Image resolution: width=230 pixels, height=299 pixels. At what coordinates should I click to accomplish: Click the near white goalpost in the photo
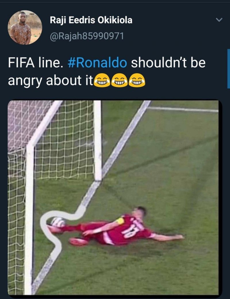coord(30,219)
